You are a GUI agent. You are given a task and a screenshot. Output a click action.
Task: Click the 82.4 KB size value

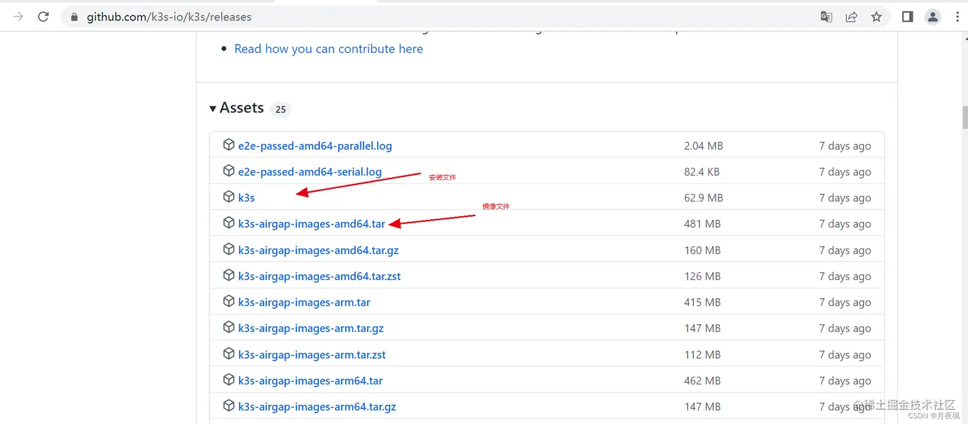click(x=702, y=172)
